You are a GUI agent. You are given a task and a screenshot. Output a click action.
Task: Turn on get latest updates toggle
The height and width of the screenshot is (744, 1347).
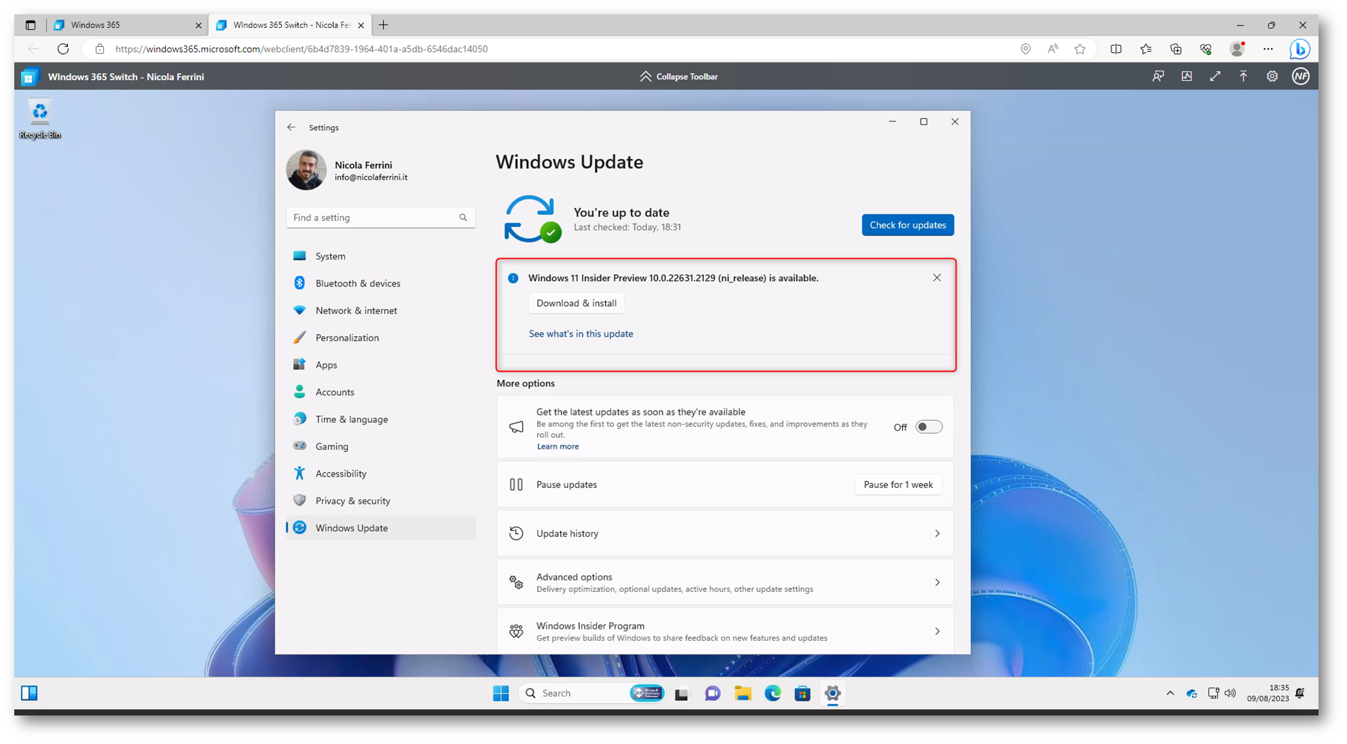[x=928, y=427]
